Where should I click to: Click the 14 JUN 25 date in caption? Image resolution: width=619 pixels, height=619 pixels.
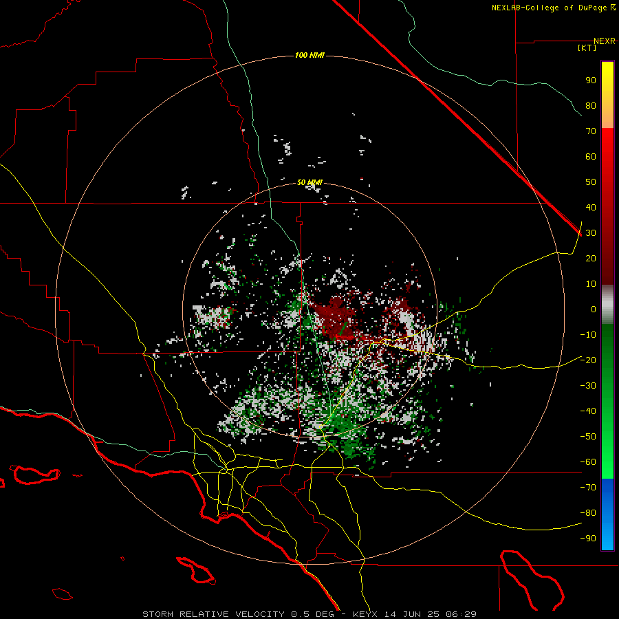pyautogui.click(x=411, y=614)
